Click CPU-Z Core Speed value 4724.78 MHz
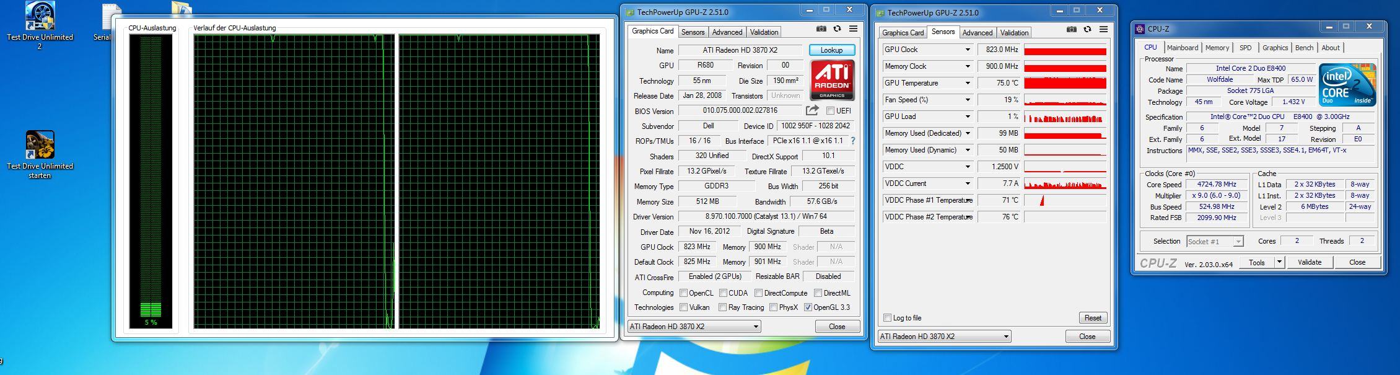The width and height of the screenshot is (1400, 375). (x=1217, y=184)
